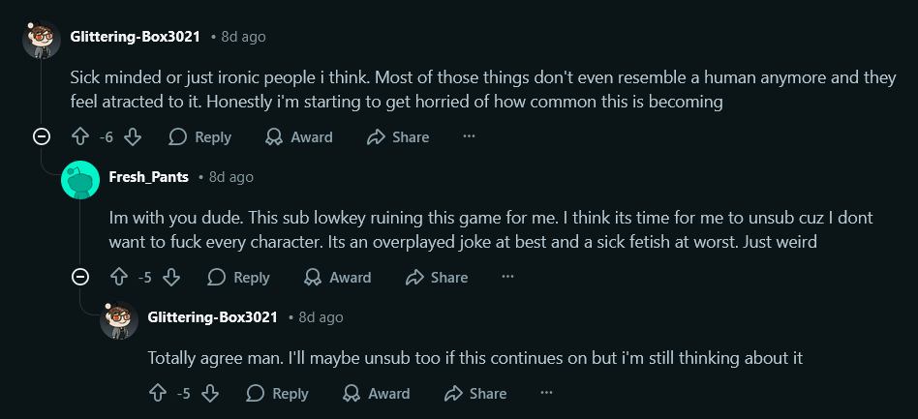Downvote the "Totally agree man" reply
The height and width of the screenshot is (419, 918).
pos(211,394)
